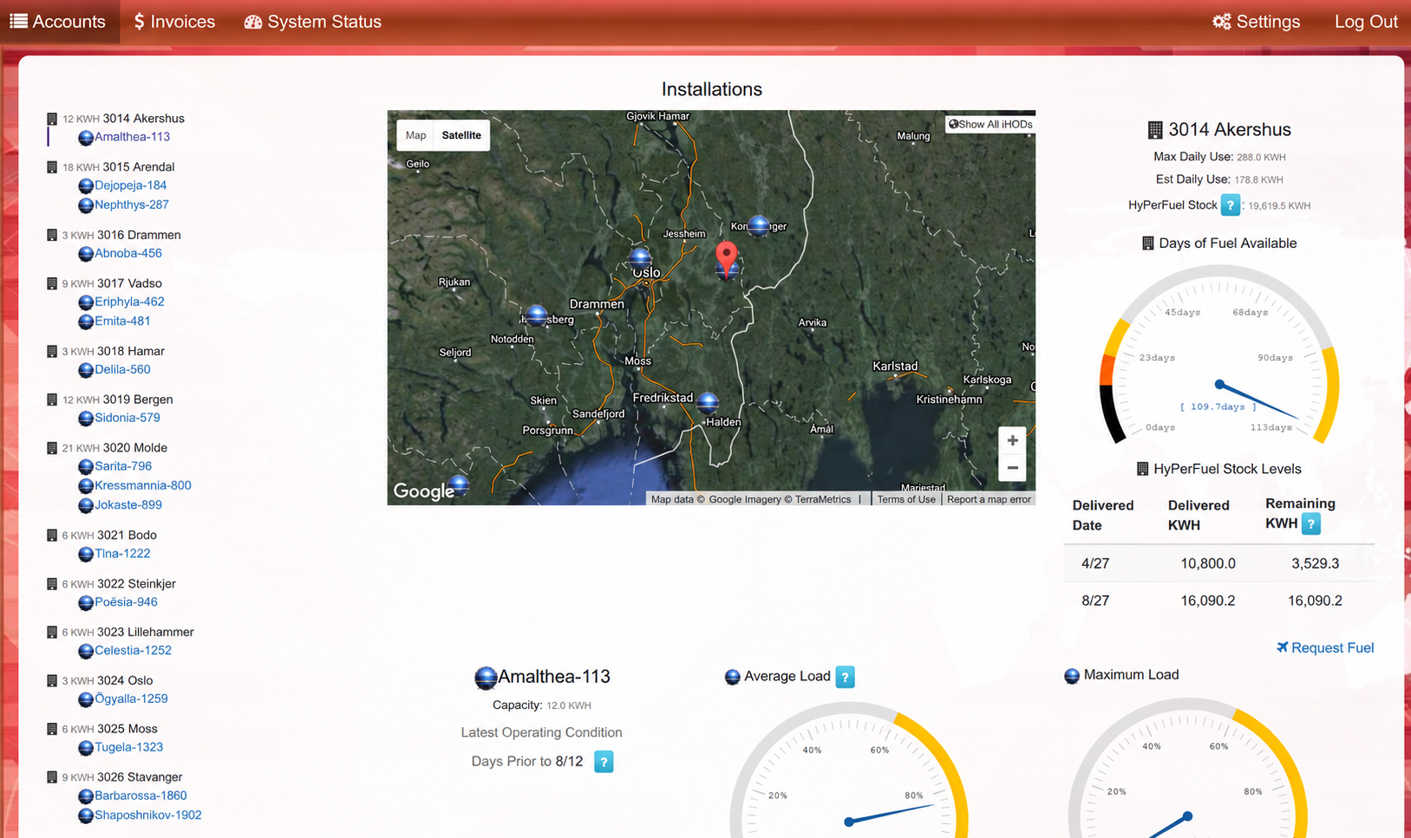Click building icon for 3025 Moss

pos(52,729)
